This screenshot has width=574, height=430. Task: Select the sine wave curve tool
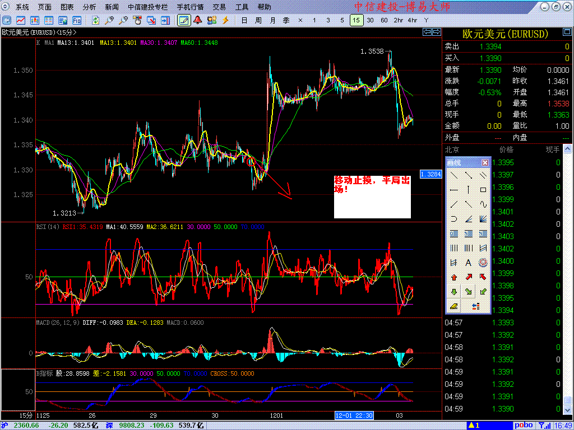coord(483,204)
